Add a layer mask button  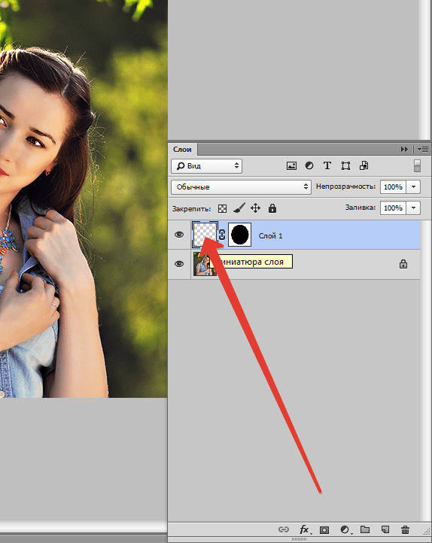324,530
